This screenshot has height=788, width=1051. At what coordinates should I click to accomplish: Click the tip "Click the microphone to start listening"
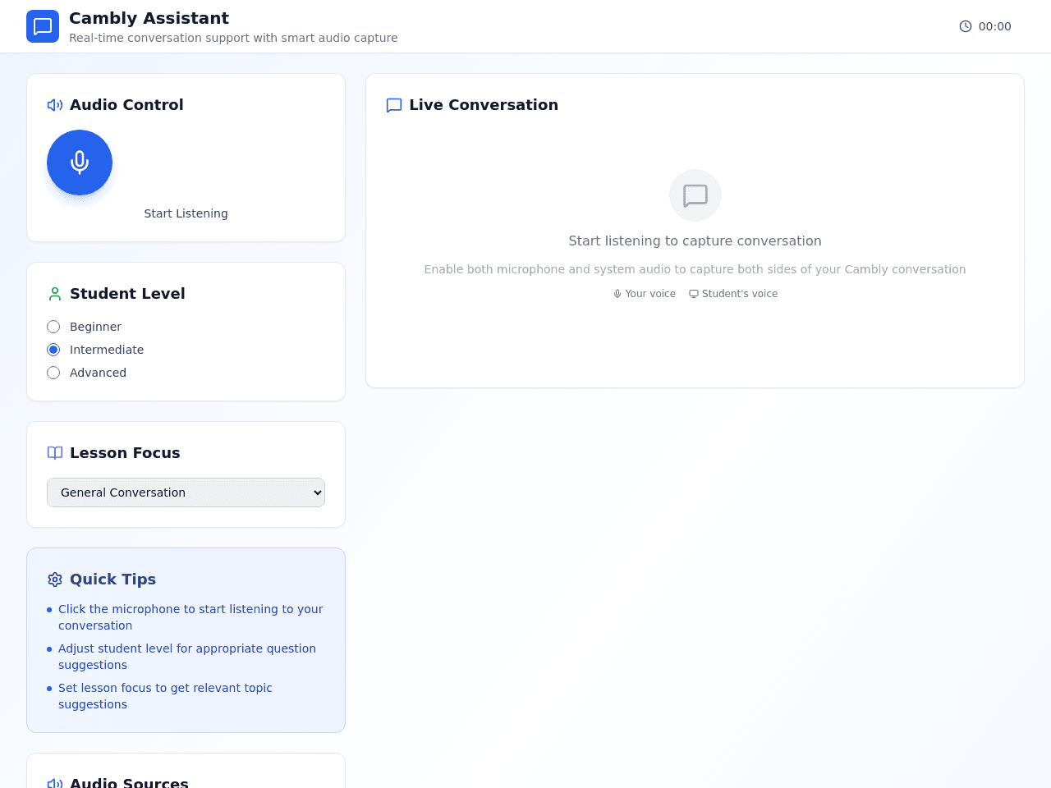coord(190,617)
